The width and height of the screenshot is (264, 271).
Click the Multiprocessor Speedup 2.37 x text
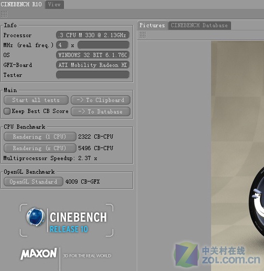[x=50, y=159]
